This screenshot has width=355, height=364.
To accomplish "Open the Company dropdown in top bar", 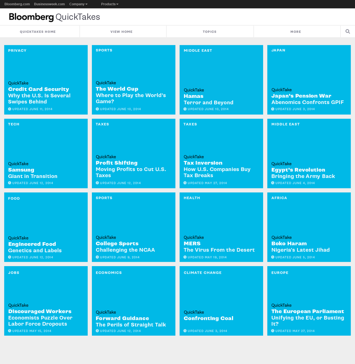I will tap(78, 4).
